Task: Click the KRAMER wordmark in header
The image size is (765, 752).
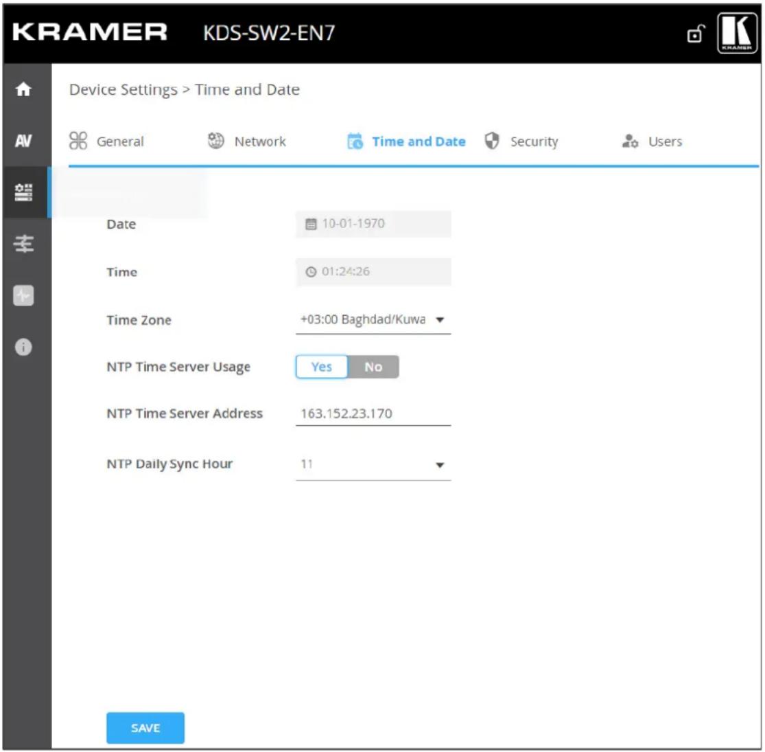Action: 90,32
